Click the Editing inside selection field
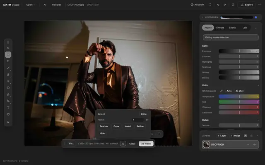This screenshot has width=265, height=165. [231, 38]
